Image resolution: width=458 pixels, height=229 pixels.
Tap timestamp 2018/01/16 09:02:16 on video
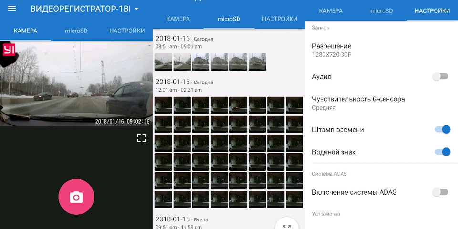pos(123,121)
